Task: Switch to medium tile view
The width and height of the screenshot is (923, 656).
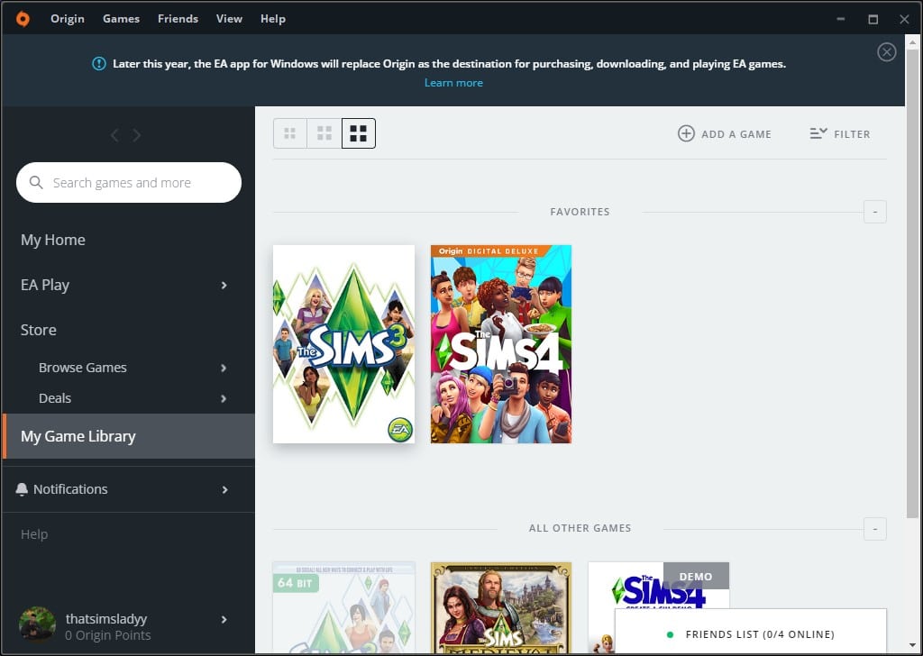Action: point(324,133)
